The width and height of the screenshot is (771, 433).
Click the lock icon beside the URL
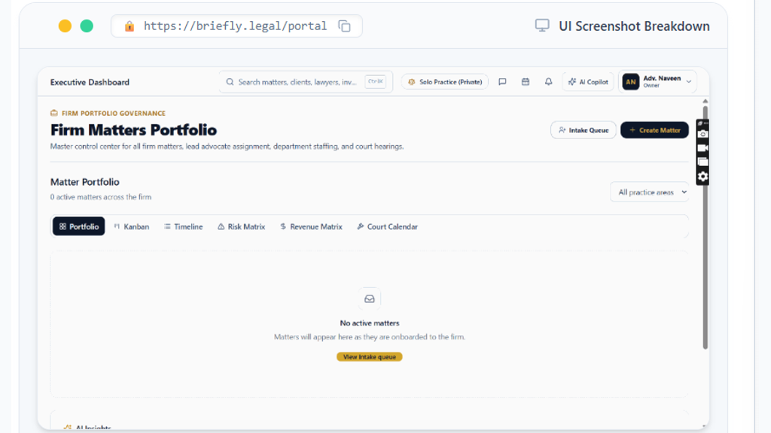130,26
